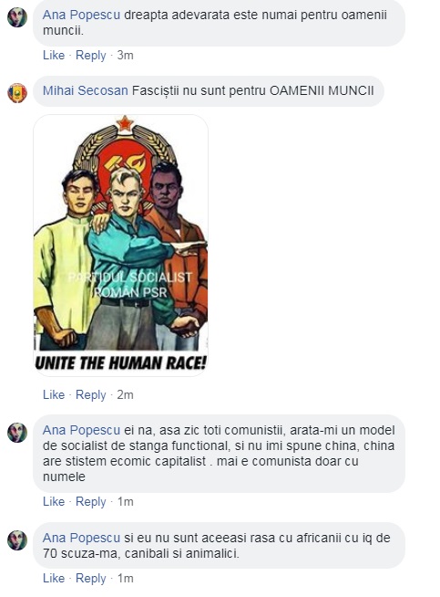Open the 3m timestamp permalink
The width and height of the screenshot is (440, 597).
tap(125, 55)
